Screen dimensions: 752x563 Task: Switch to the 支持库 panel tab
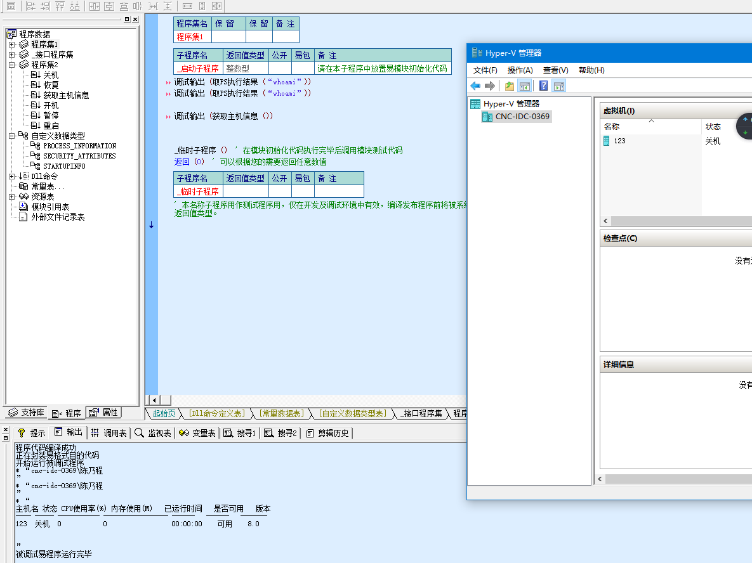coord(27,413)
